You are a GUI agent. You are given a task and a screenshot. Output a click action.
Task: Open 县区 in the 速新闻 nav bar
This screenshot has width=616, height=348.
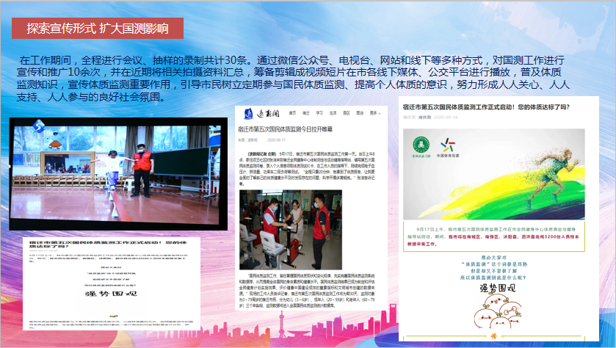tap(346, 113)
